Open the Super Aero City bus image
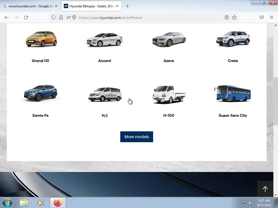 point(232,93)
